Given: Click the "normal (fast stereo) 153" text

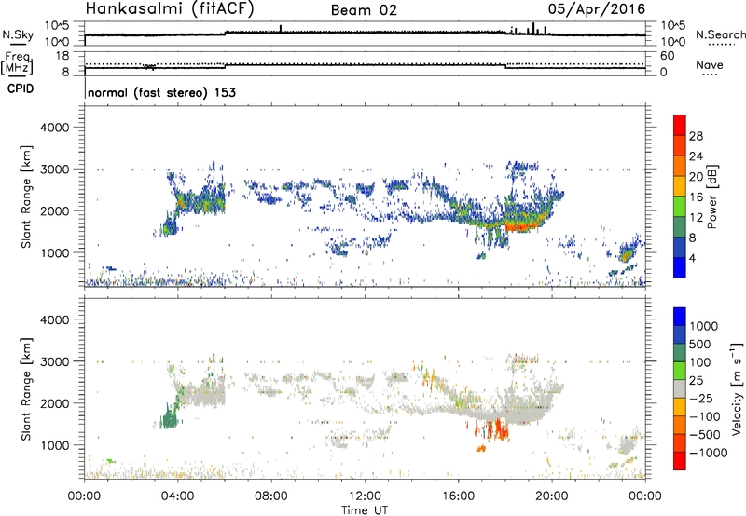Looking at the screenshot, I should pos(161,92).
